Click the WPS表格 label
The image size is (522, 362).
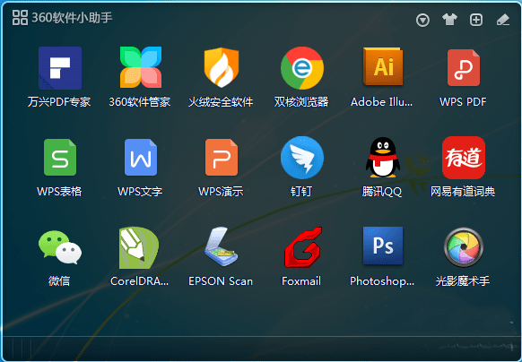[x=59, y=192]
